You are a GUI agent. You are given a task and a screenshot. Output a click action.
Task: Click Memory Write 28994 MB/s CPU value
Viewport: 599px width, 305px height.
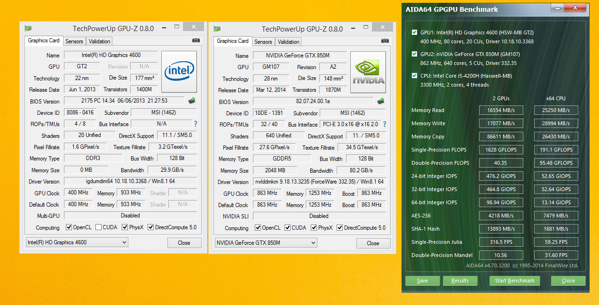(x=556, y=123)
